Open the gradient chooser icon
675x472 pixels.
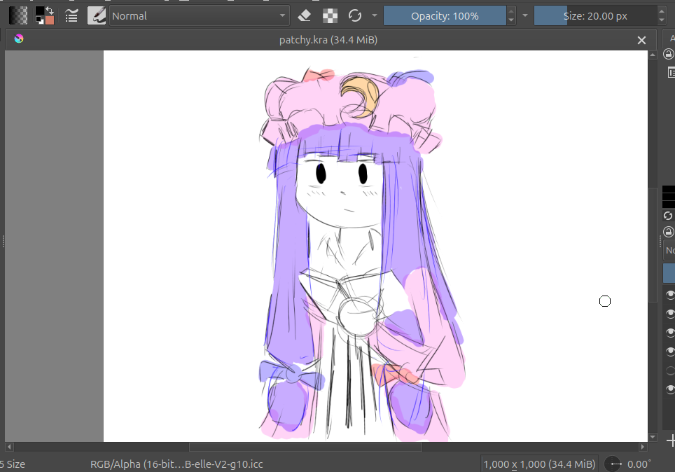pos(18,16)
